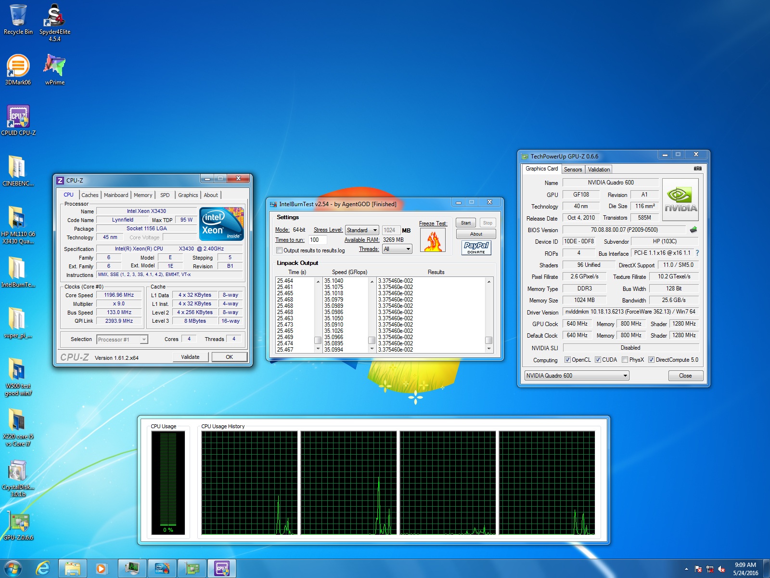Switch to the Caches tab in CPU-Z

[90, 195]
